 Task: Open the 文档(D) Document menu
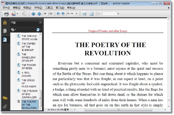pos(38,8)
